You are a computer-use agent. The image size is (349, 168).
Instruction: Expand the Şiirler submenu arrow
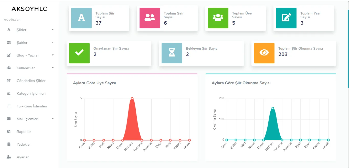coord(53,30)
